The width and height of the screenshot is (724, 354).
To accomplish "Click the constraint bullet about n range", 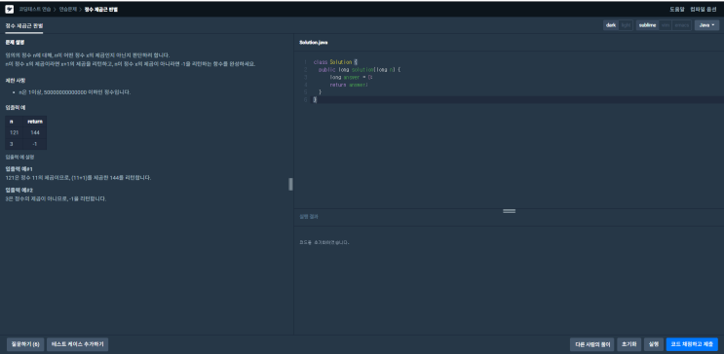I will [x=75, y=92].
